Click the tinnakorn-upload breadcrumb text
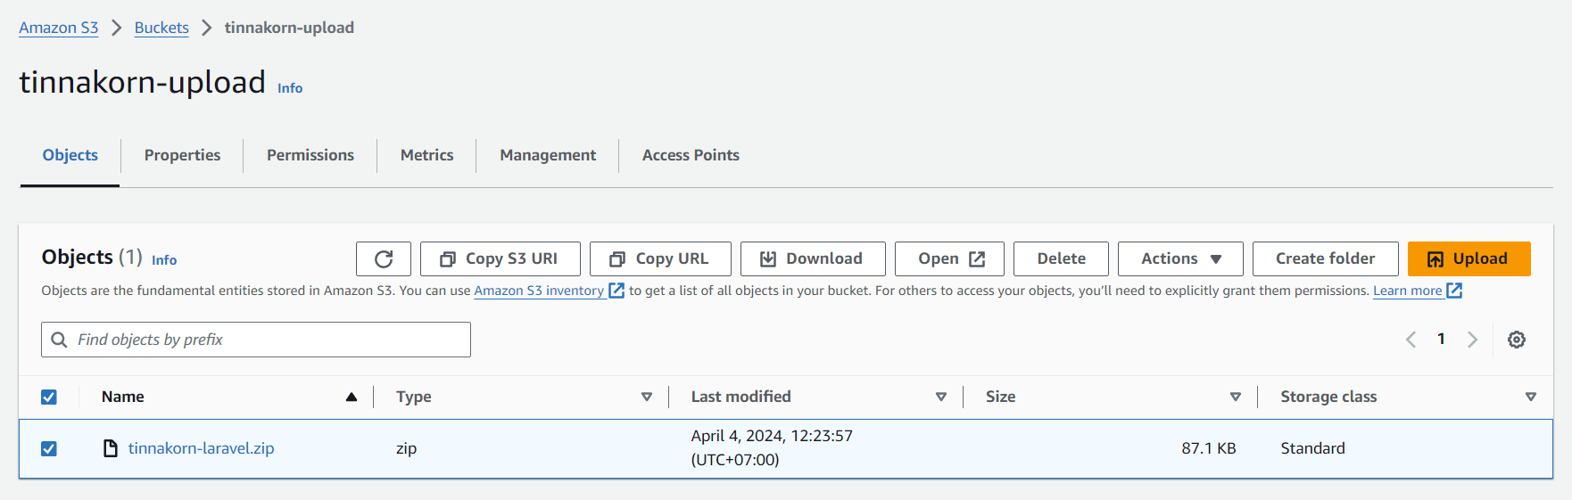The width and height of the screenshot is (1572, 500). [x=289, y=28]
